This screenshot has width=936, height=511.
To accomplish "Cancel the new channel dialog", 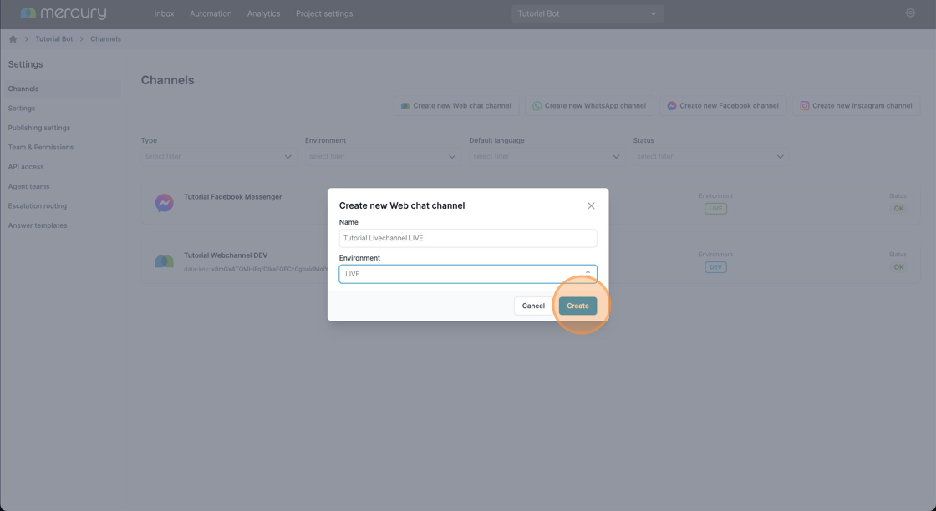I will click(x=533, y=306).
